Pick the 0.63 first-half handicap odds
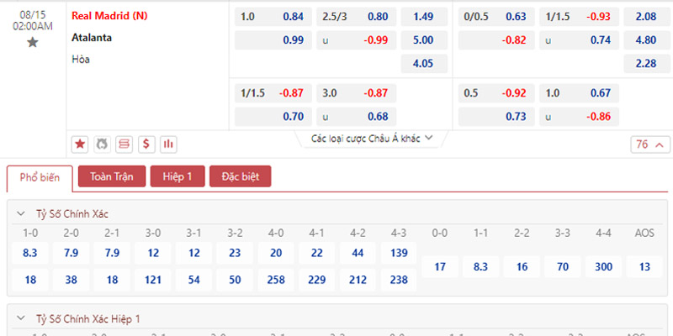 pos(496,17)
